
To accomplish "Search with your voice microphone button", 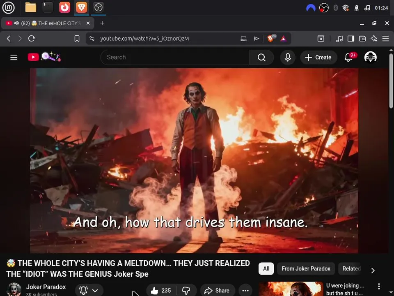I will 288,58.
